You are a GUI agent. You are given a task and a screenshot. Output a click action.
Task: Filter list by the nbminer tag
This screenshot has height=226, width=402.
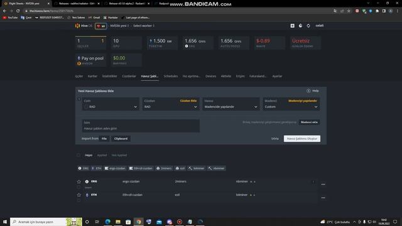216,168
